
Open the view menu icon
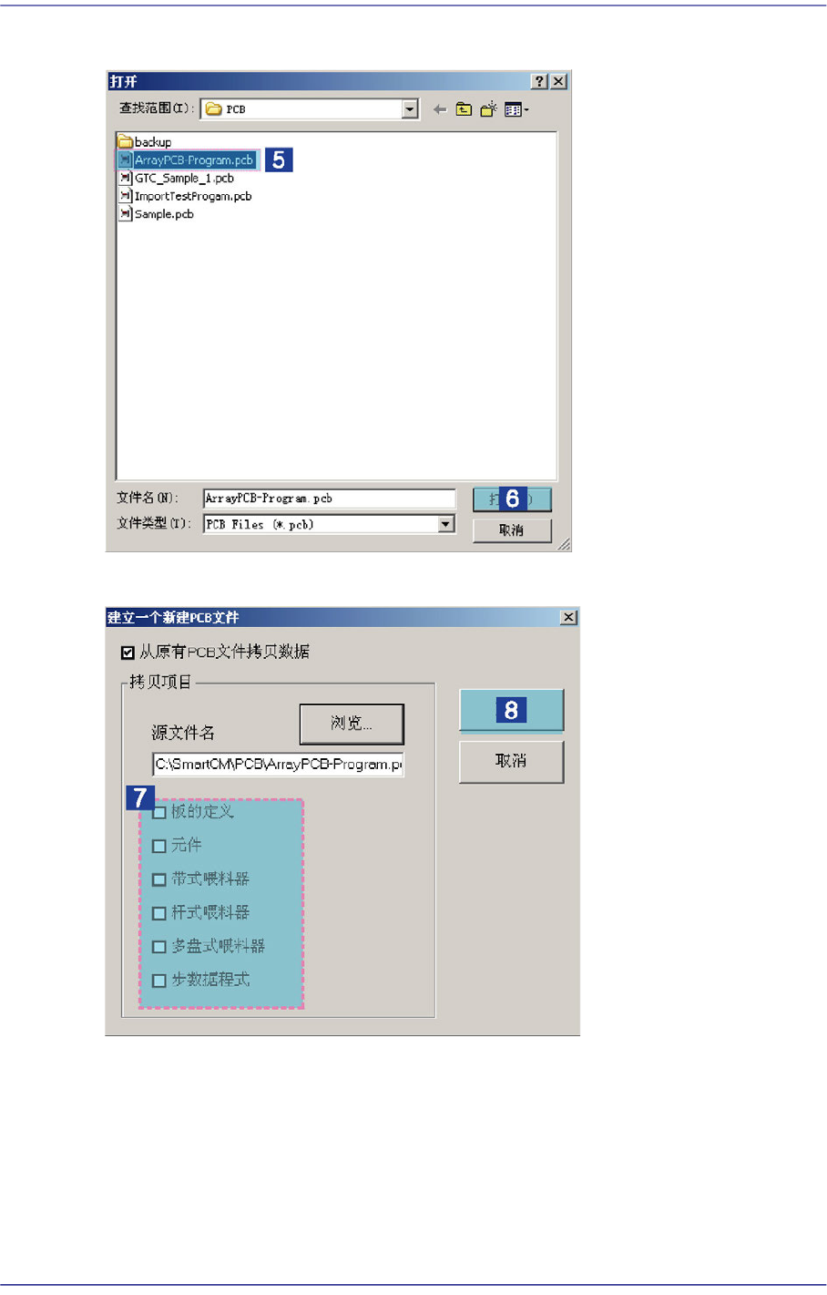[516, 109]
